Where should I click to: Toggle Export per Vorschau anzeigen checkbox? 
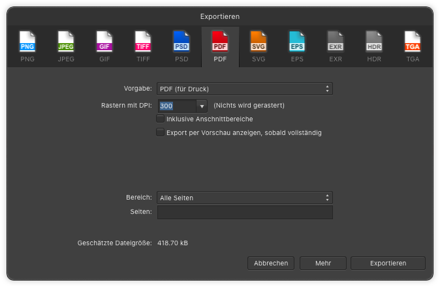[x=160, y=132]
